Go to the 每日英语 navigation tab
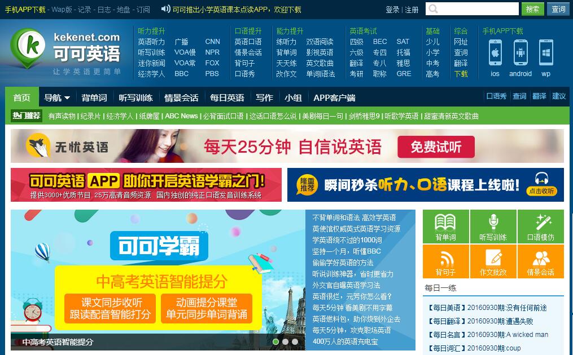The height and width of the screenshot is (355, 573). pos(227,97)
